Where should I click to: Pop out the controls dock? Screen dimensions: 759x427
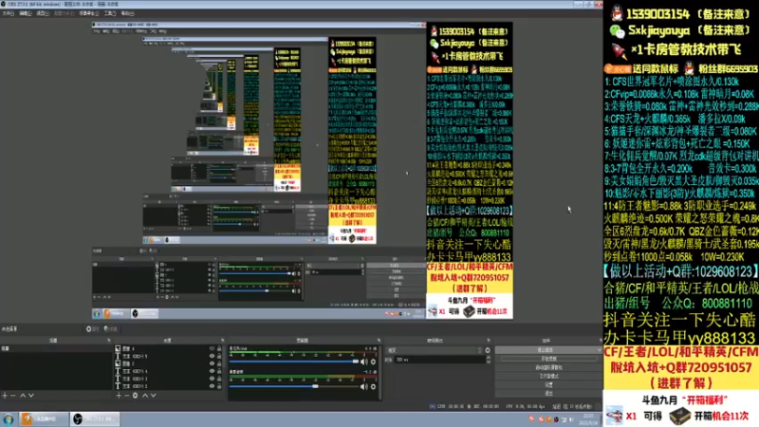[x=600, y=341]
